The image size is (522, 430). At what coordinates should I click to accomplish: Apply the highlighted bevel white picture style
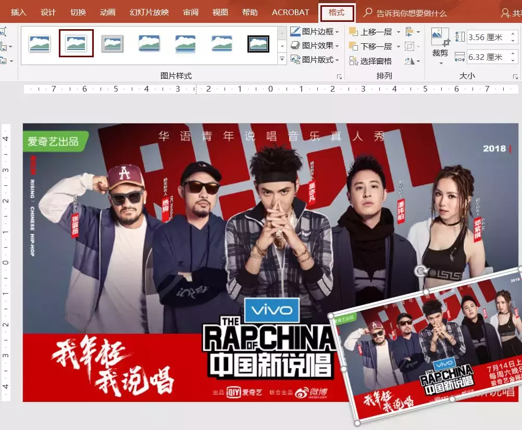(x=76, y=43)
